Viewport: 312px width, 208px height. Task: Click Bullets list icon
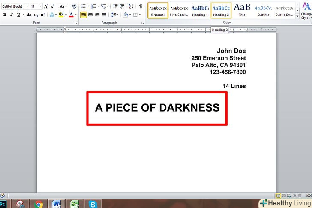[84, 6]
